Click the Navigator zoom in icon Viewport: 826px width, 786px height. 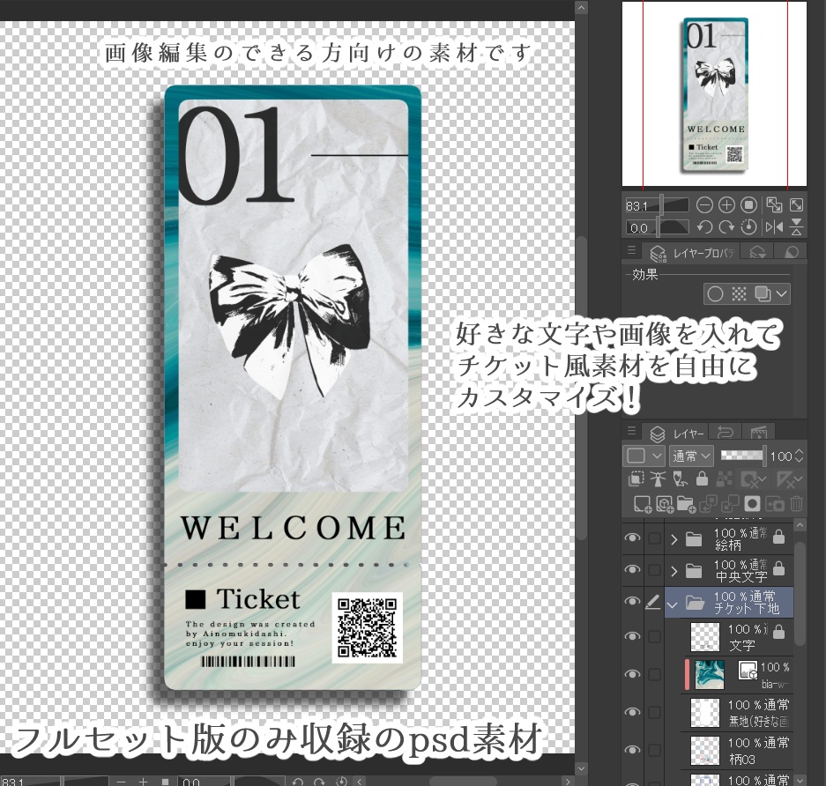point(726,204)
